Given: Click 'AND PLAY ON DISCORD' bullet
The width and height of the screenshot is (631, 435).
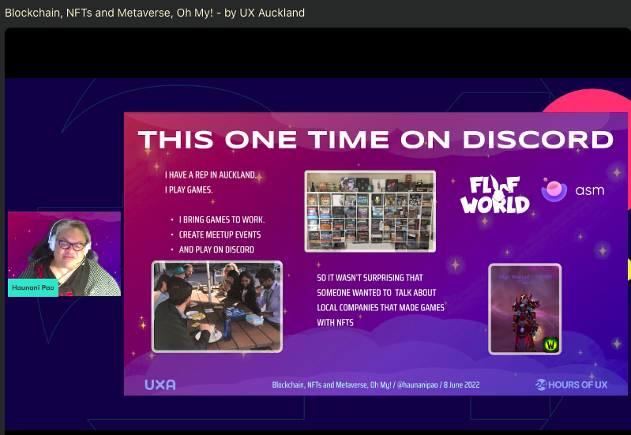Looking at the screenshot, I should coord(216,249).
